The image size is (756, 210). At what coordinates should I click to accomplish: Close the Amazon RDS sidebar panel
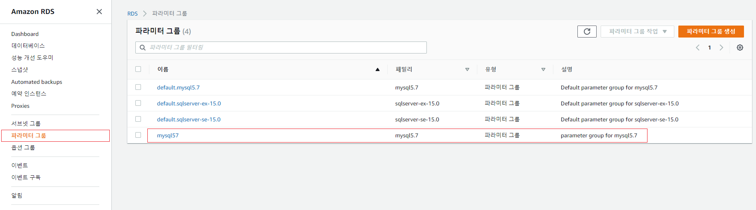(99, 12)
